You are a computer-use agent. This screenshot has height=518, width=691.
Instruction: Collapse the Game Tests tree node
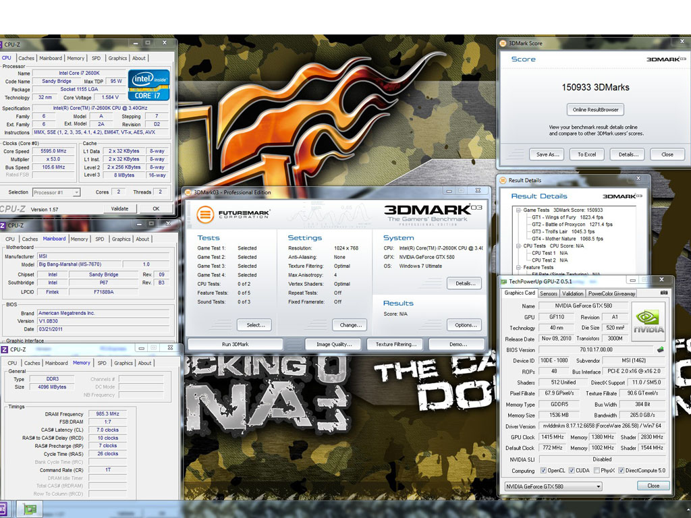click(x=519, y=210)
